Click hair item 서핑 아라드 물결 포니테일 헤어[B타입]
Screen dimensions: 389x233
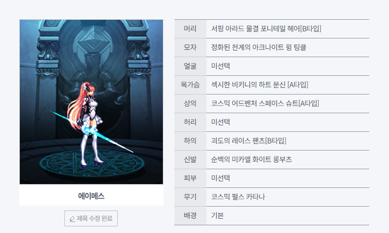coord(266,29)
